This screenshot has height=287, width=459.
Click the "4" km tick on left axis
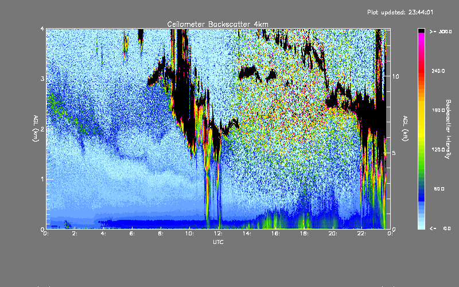(x=42, y=29)
